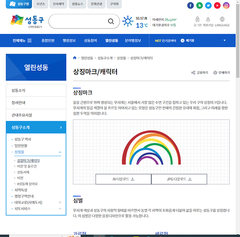
Task: Select the 신속예약 top tab
Action: 58,4
